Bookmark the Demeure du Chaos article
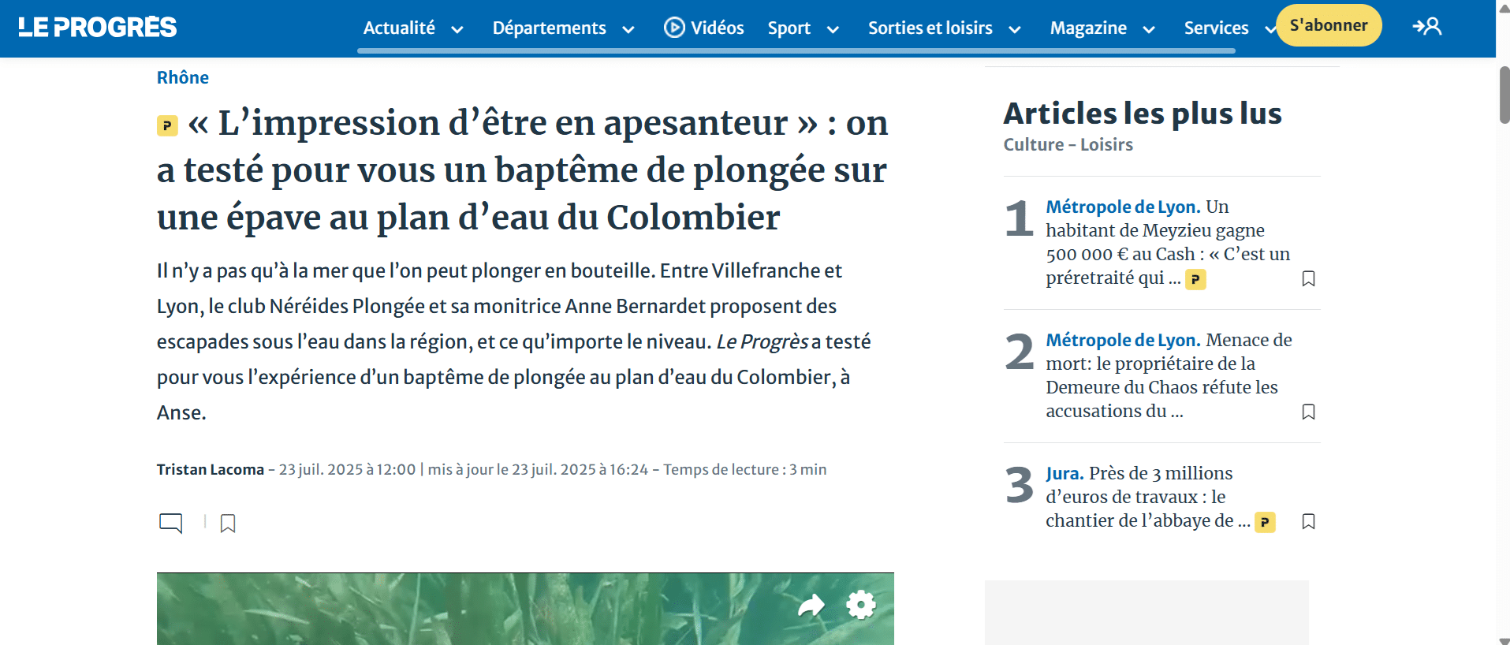The image size is (1510, 645). [1308, 412]
